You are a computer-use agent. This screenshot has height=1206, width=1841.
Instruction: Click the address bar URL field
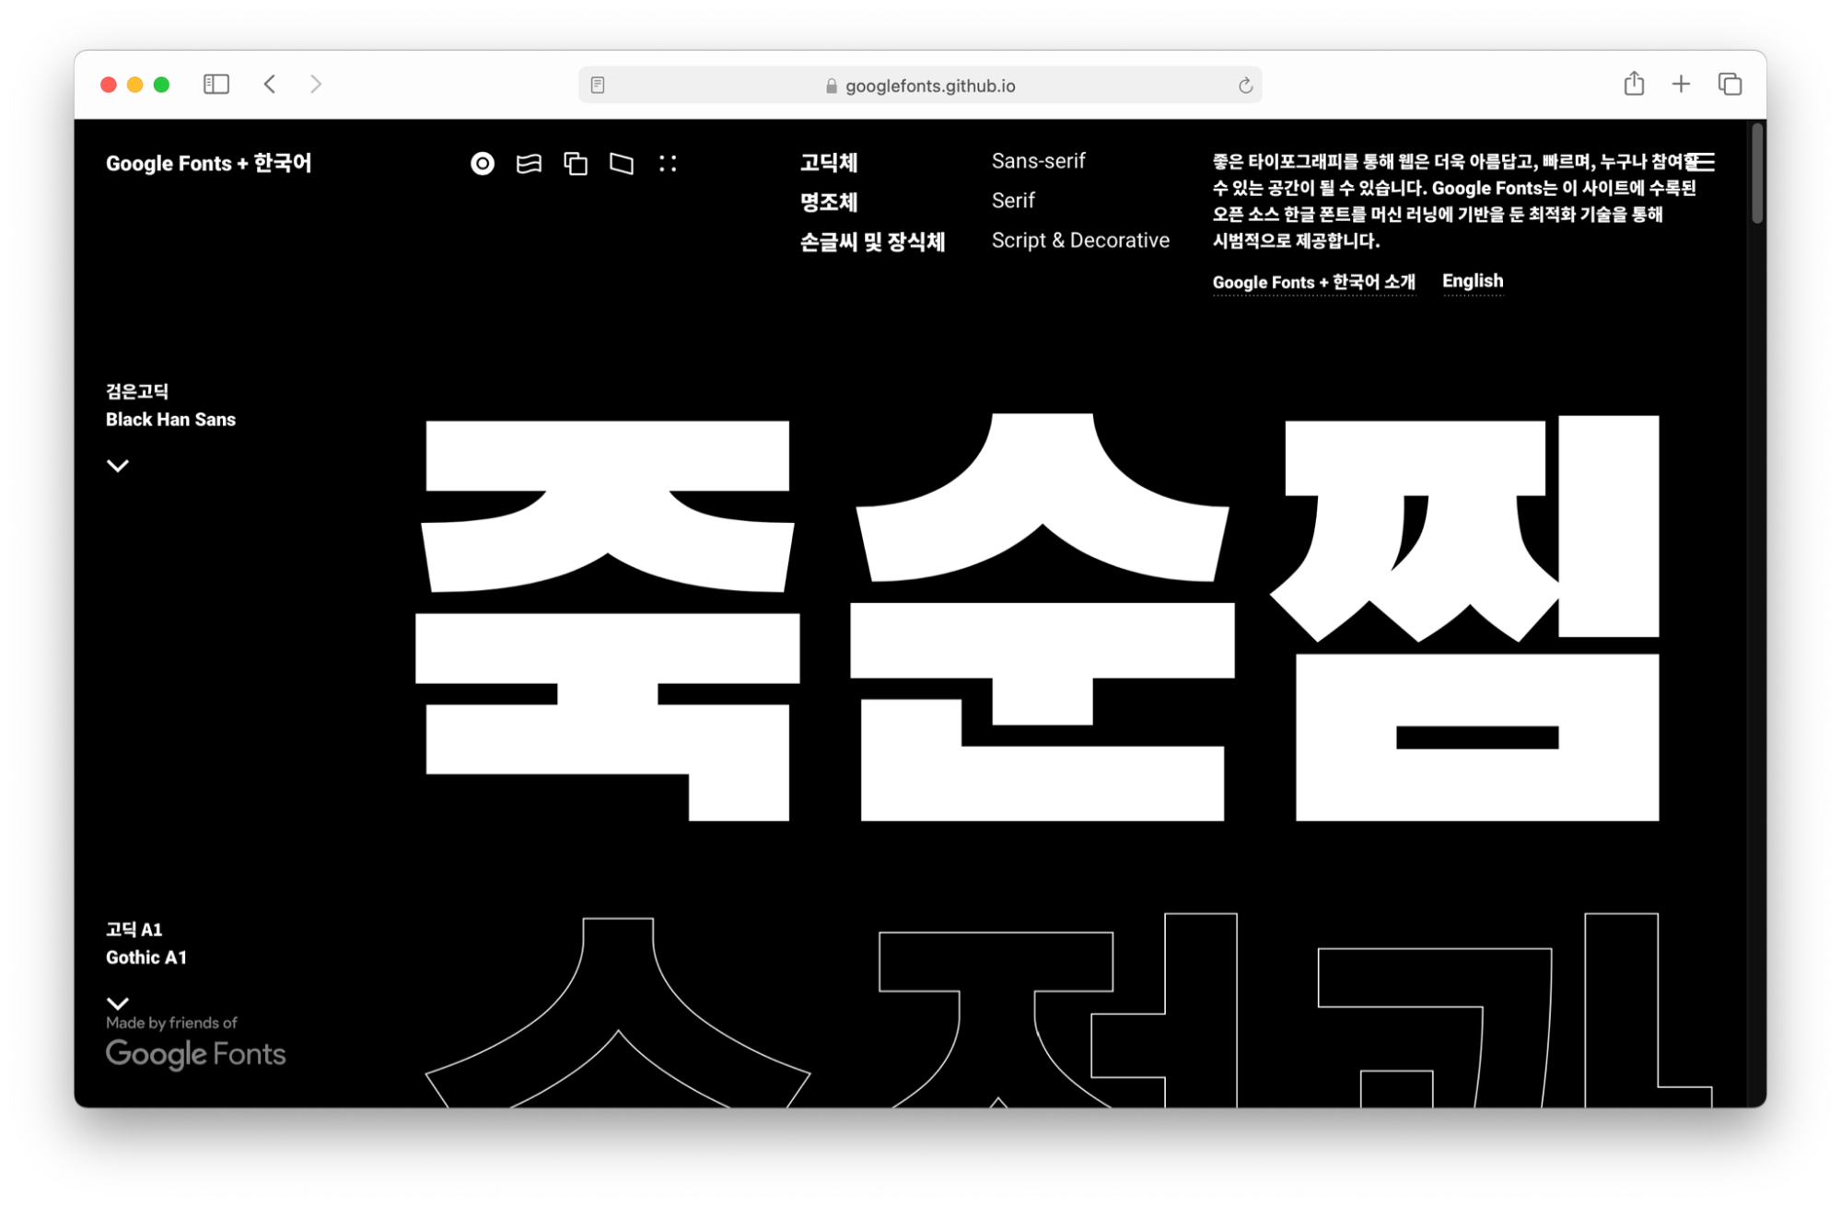(x=920, y=86)
